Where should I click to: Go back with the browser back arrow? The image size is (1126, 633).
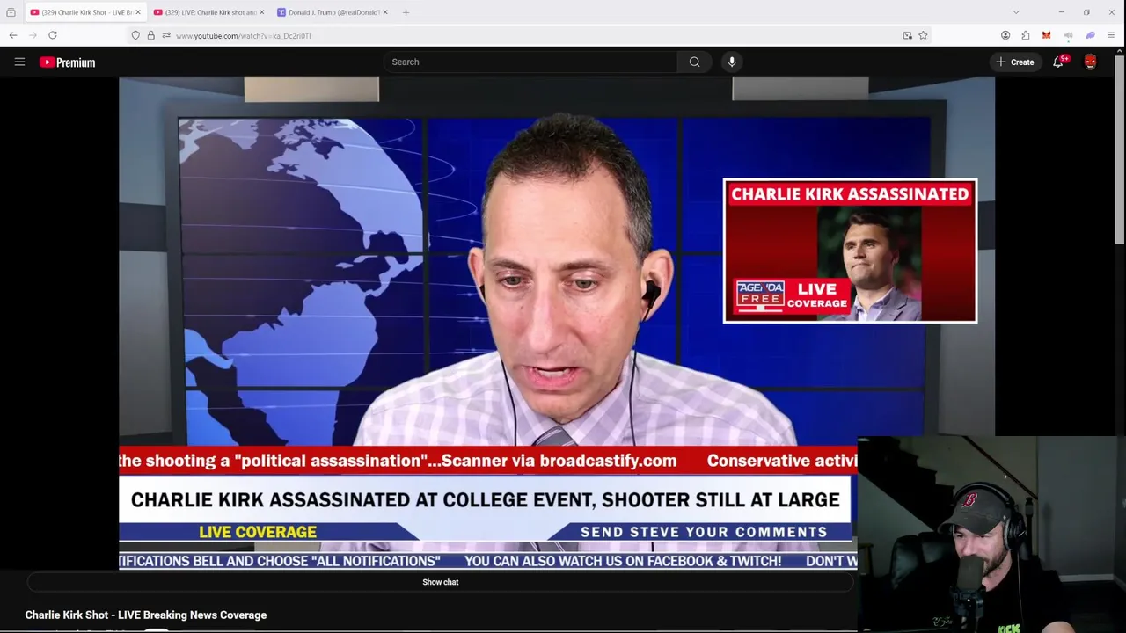13,35
